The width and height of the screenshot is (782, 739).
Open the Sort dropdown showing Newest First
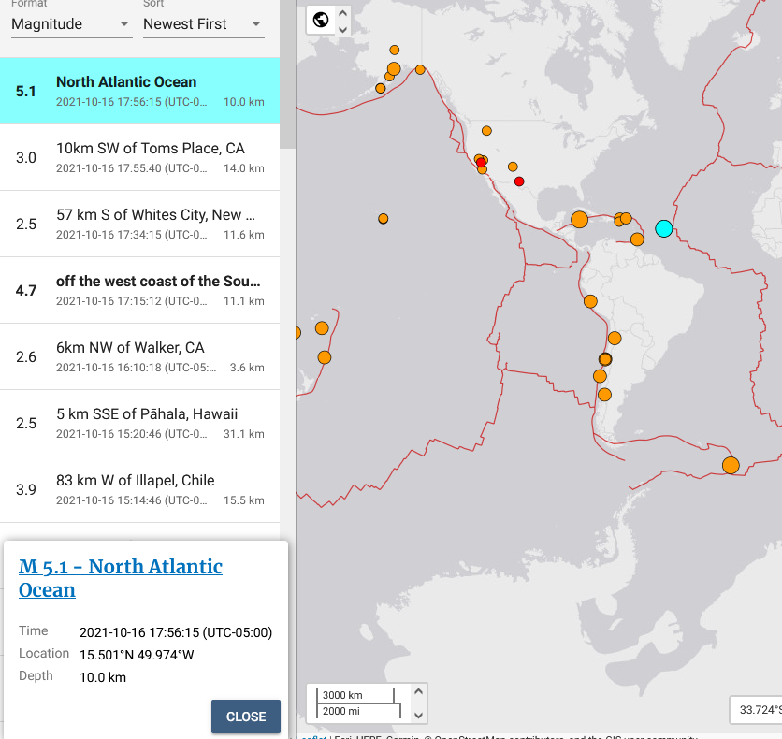coord(204,24)
